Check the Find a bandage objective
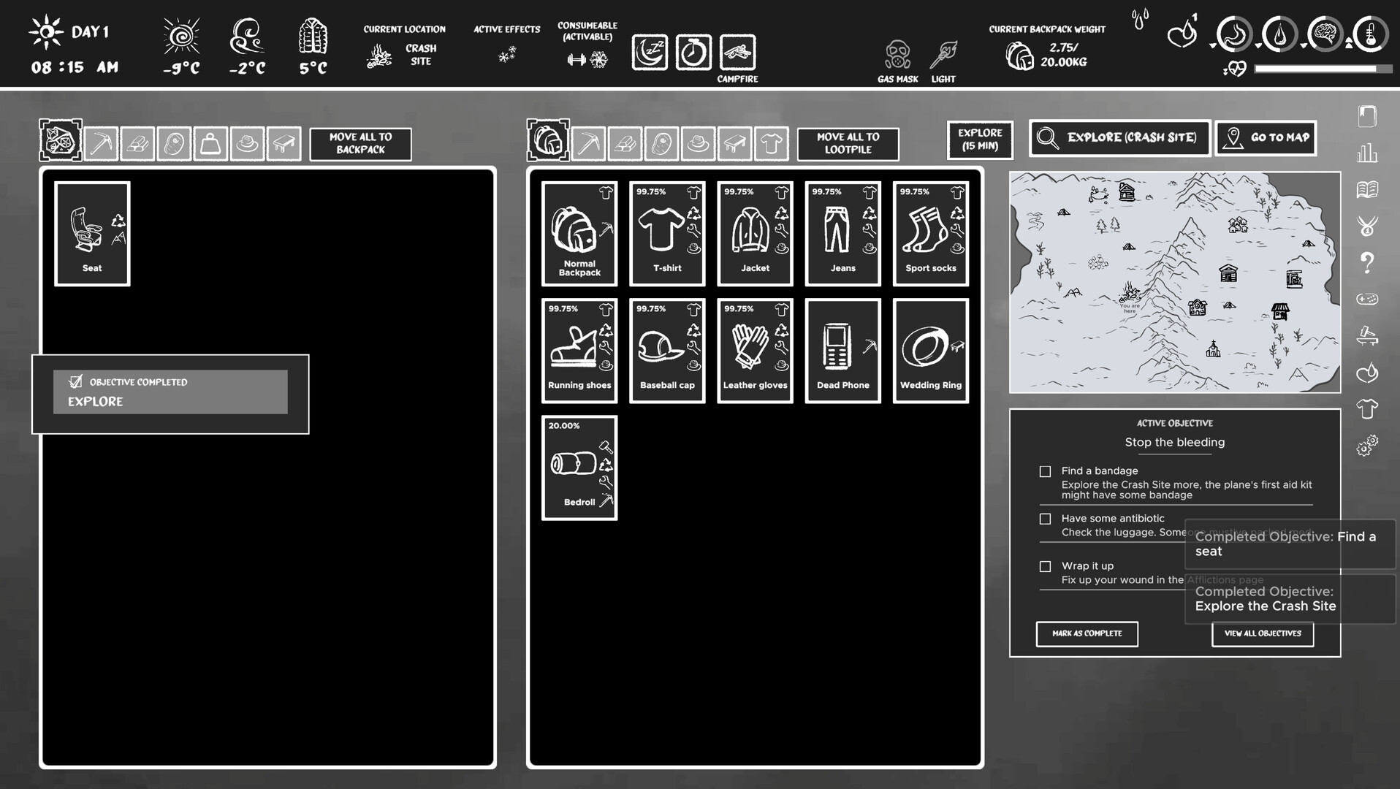This screenshot has height=789, width=1400. coord(1045,471)
